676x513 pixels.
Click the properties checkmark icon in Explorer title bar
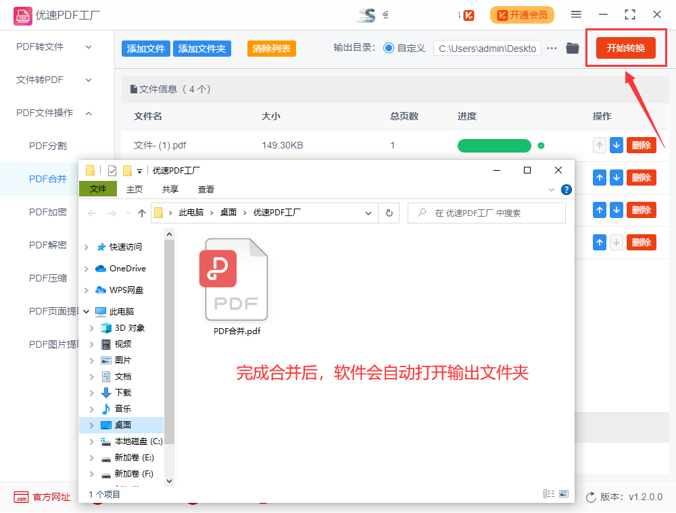point(112,171)
